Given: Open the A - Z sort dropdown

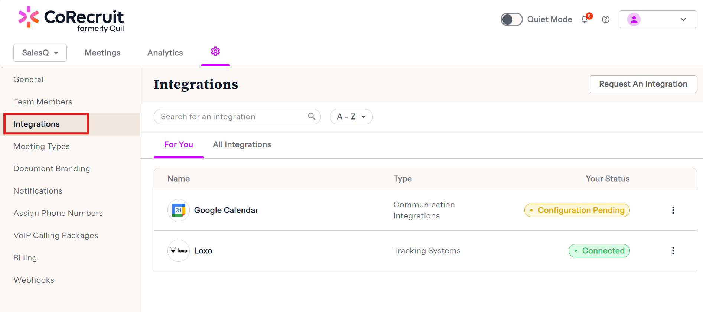Looking at the screenshot, I should 351,117.
